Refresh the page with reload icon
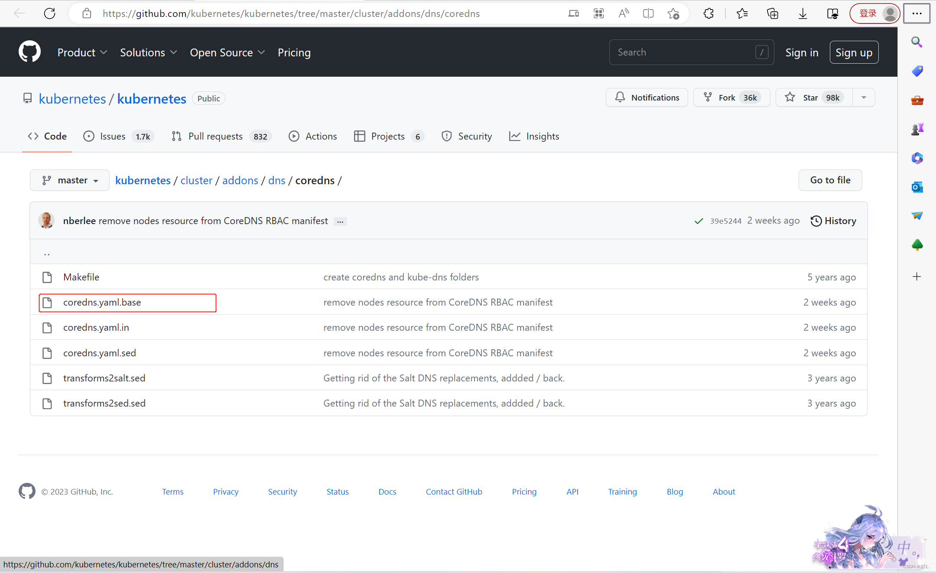The width and height of the screenshot is (936, 573). pyautogui.click(x=50, y=13)
